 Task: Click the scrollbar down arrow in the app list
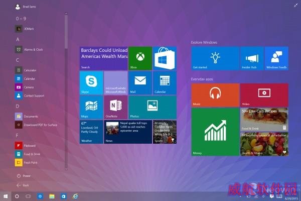[x=66, y=169]
